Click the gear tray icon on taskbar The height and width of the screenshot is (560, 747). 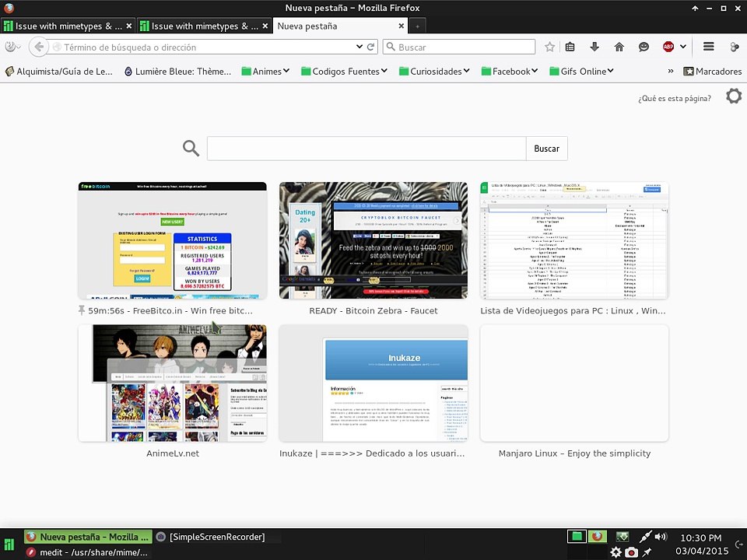tap(616, 552)
